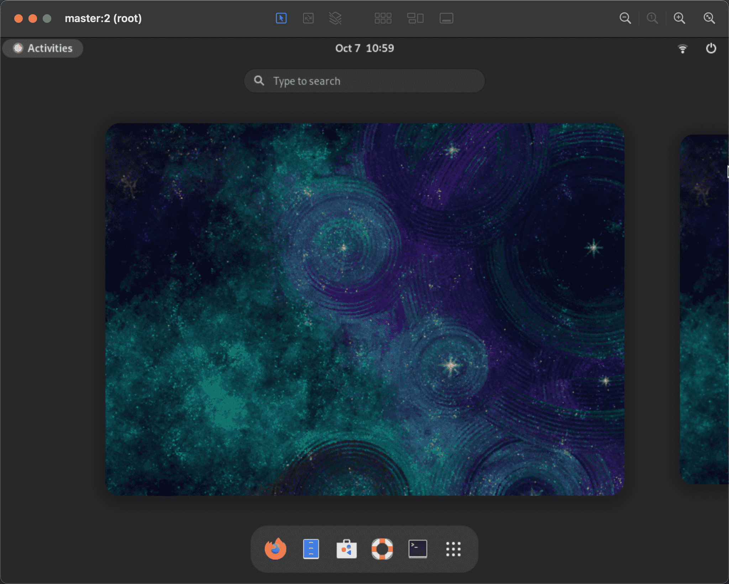Click the keyboard toolbar icon
729x584 pixels.
446,18
